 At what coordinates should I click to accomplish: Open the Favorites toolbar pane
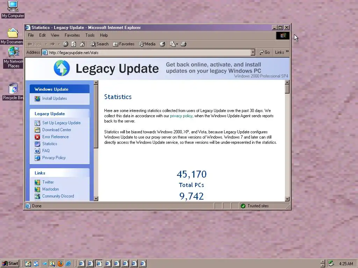coord(124,44)
